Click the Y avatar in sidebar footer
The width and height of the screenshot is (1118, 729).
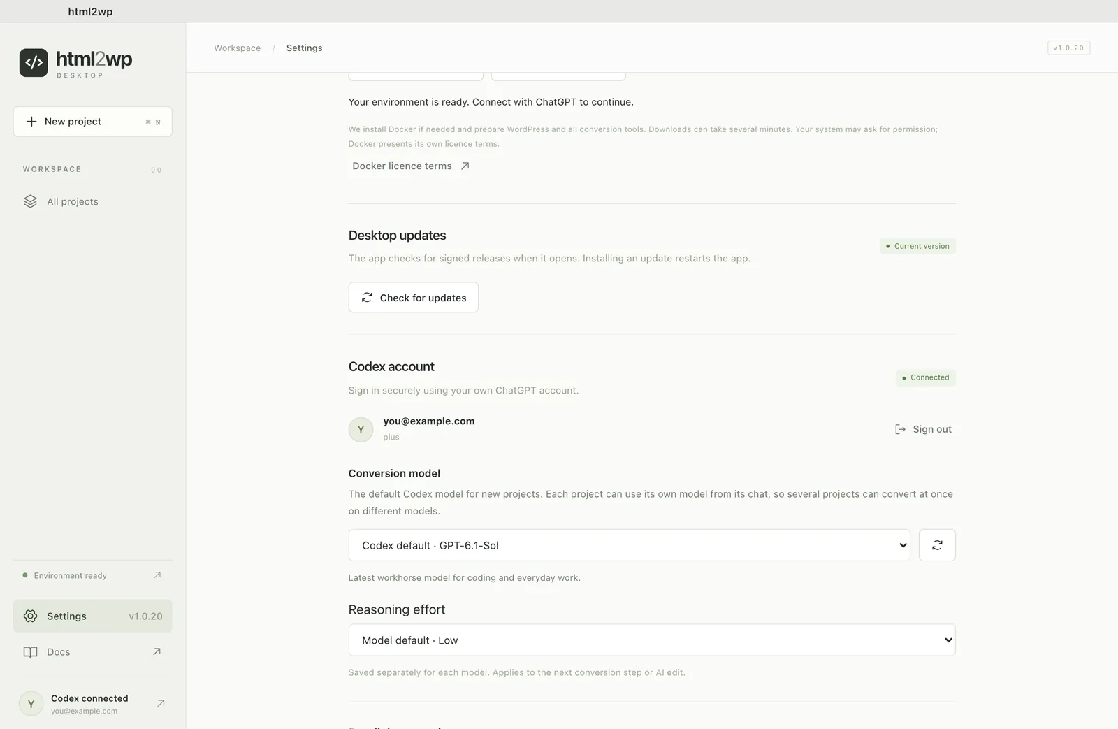pos(31,704)
